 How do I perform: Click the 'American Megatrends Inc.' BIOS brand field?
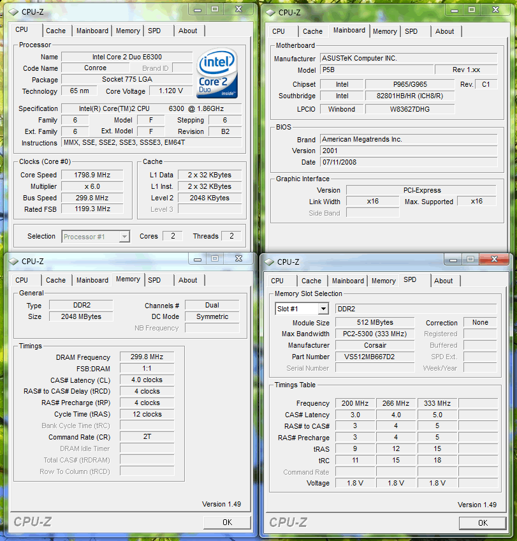pyautogui.click(x=409, y=139)
